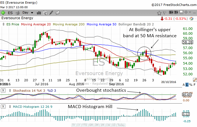Click the minimize dash in chart toolbar
The width and height of the screenshot is (197, 127).
pos(194,13)
